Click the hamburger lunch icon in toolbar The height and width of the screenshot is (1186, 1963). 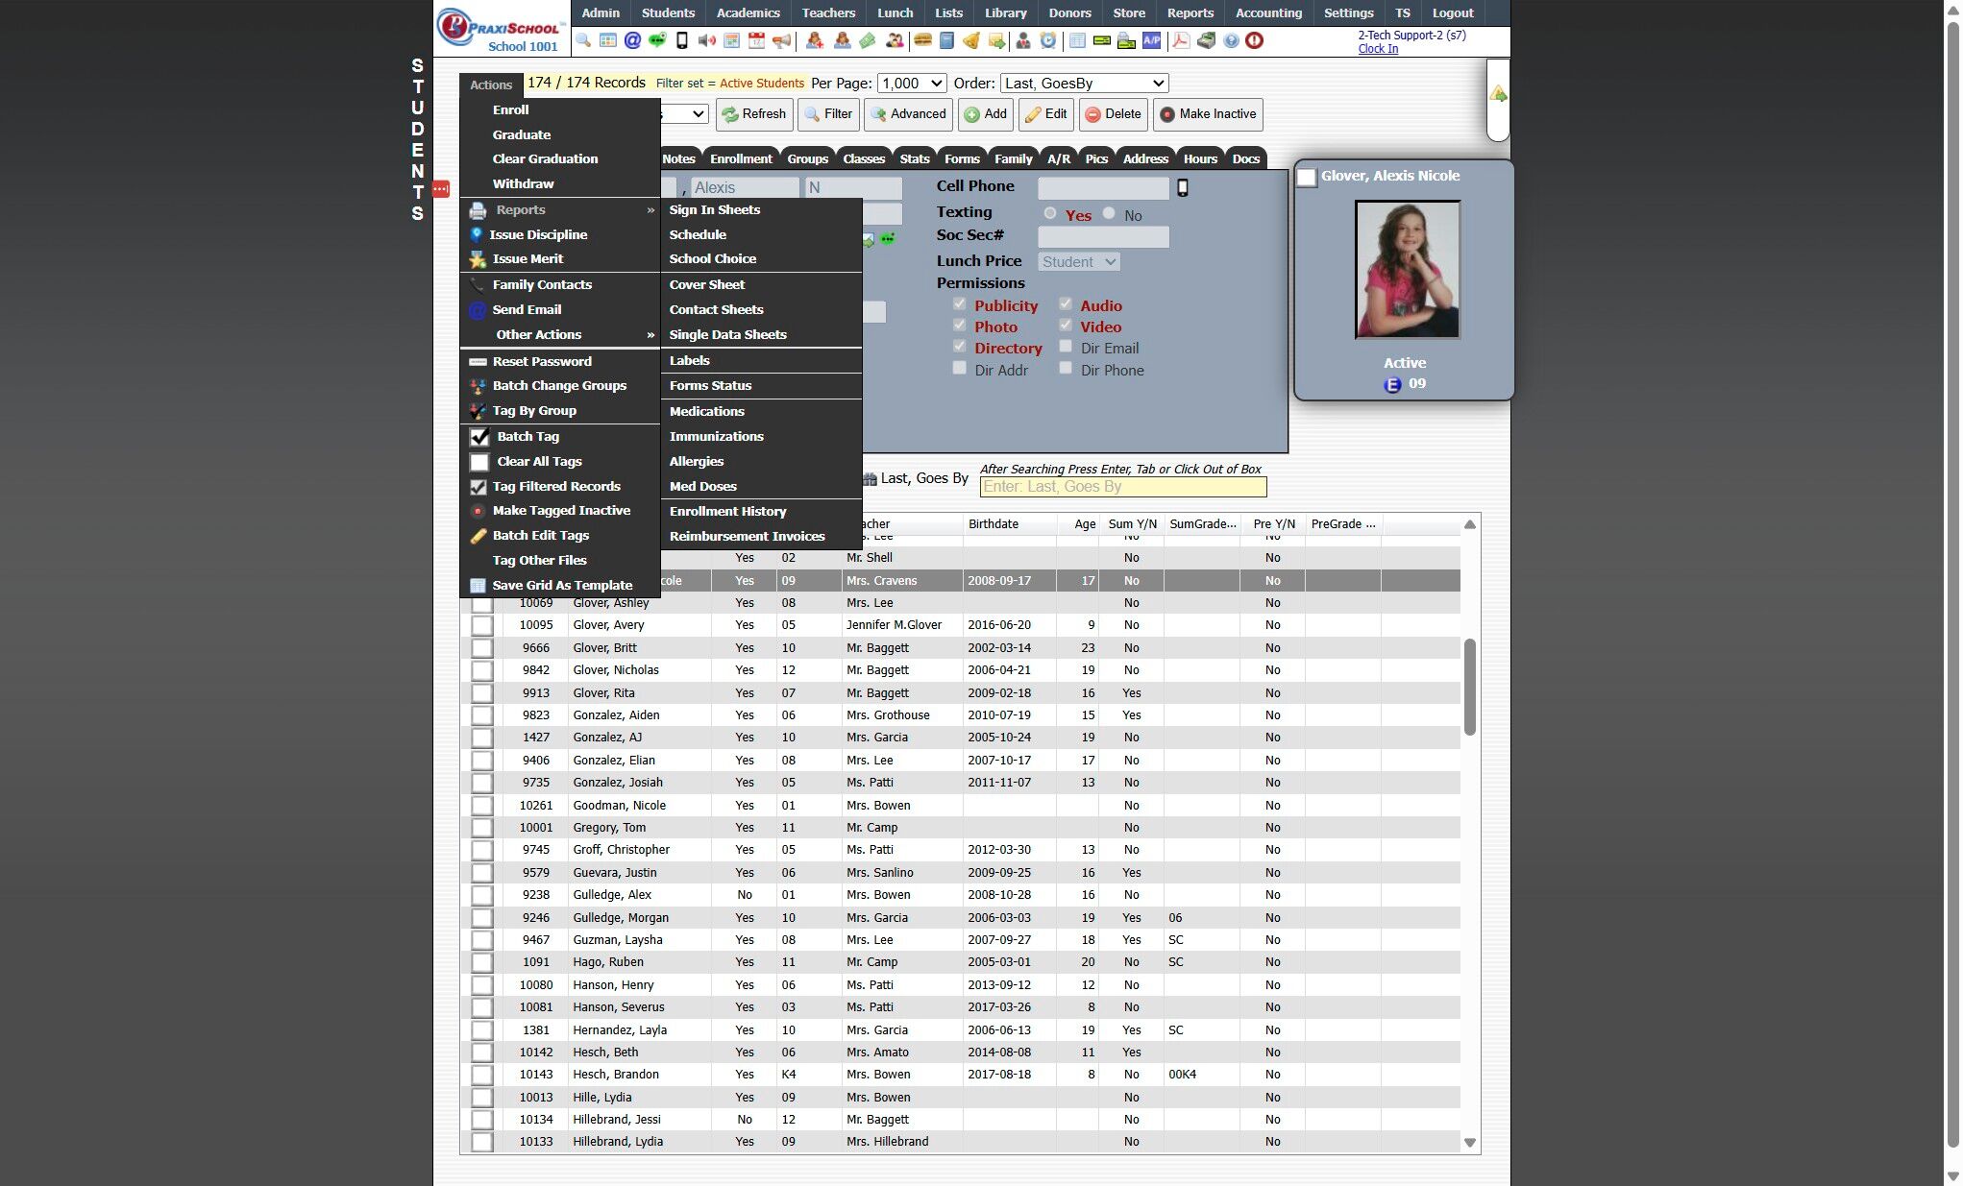tap(922, 40)
